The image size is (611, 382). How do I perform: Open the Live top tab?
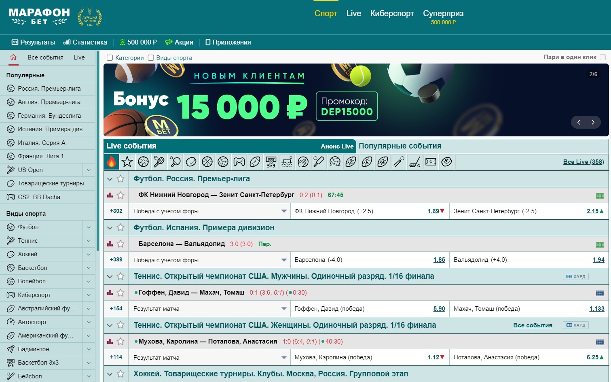click(x=354, y=13)
